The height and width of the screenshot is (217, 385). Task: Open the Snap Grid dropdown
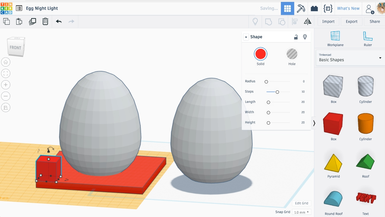tap(301, 212)
